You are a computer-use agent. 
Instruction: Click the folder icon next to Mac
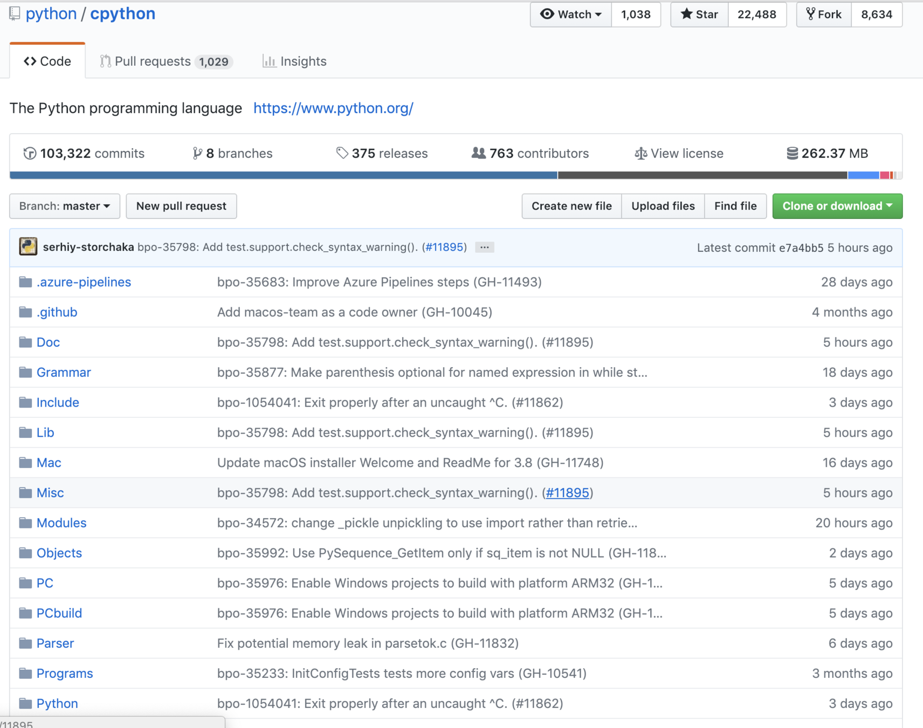[x=25, y=463]
